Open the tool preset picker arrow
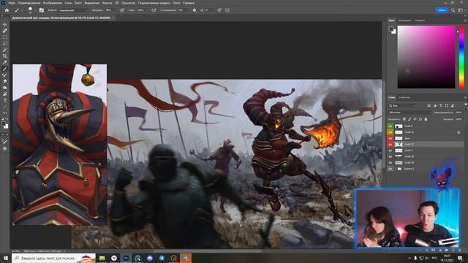468x263 pixels. (22, 10)
